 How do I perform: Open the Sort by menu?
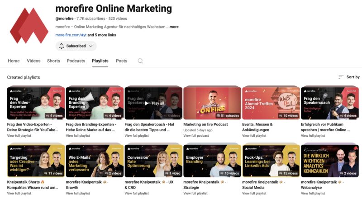pyautogui.click(x=349, y=77)
